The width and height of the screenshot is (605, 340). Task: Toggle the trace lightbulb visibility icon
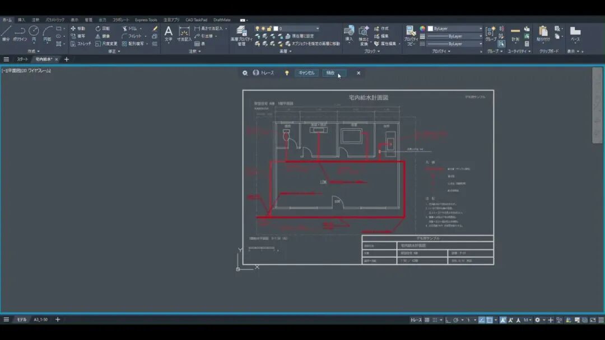tap(287, 73)
